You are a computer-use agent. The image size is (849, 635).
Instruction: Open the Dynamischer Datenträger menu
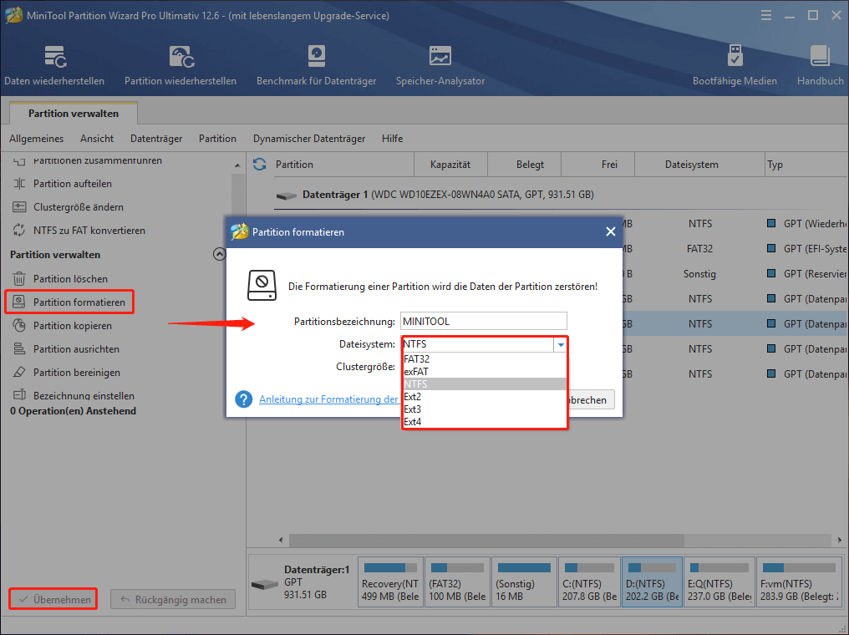tap(309, 139)
